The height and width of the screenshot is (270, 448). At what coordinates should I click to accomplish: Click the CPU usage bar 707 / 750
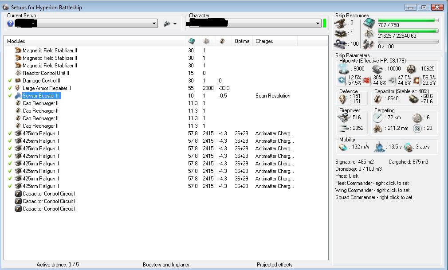408,20
